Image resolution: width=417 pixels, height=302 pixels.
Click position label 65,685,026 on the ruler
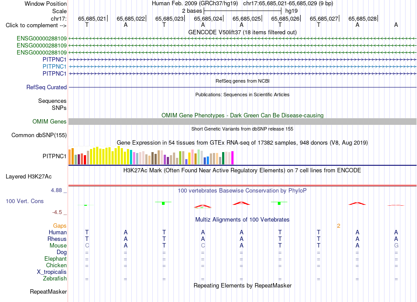pos(285,18)
